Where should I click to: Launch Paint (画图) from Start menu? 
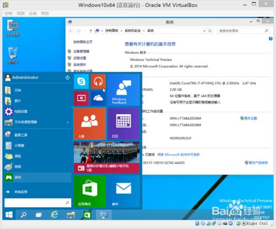[x=38, y=167]
